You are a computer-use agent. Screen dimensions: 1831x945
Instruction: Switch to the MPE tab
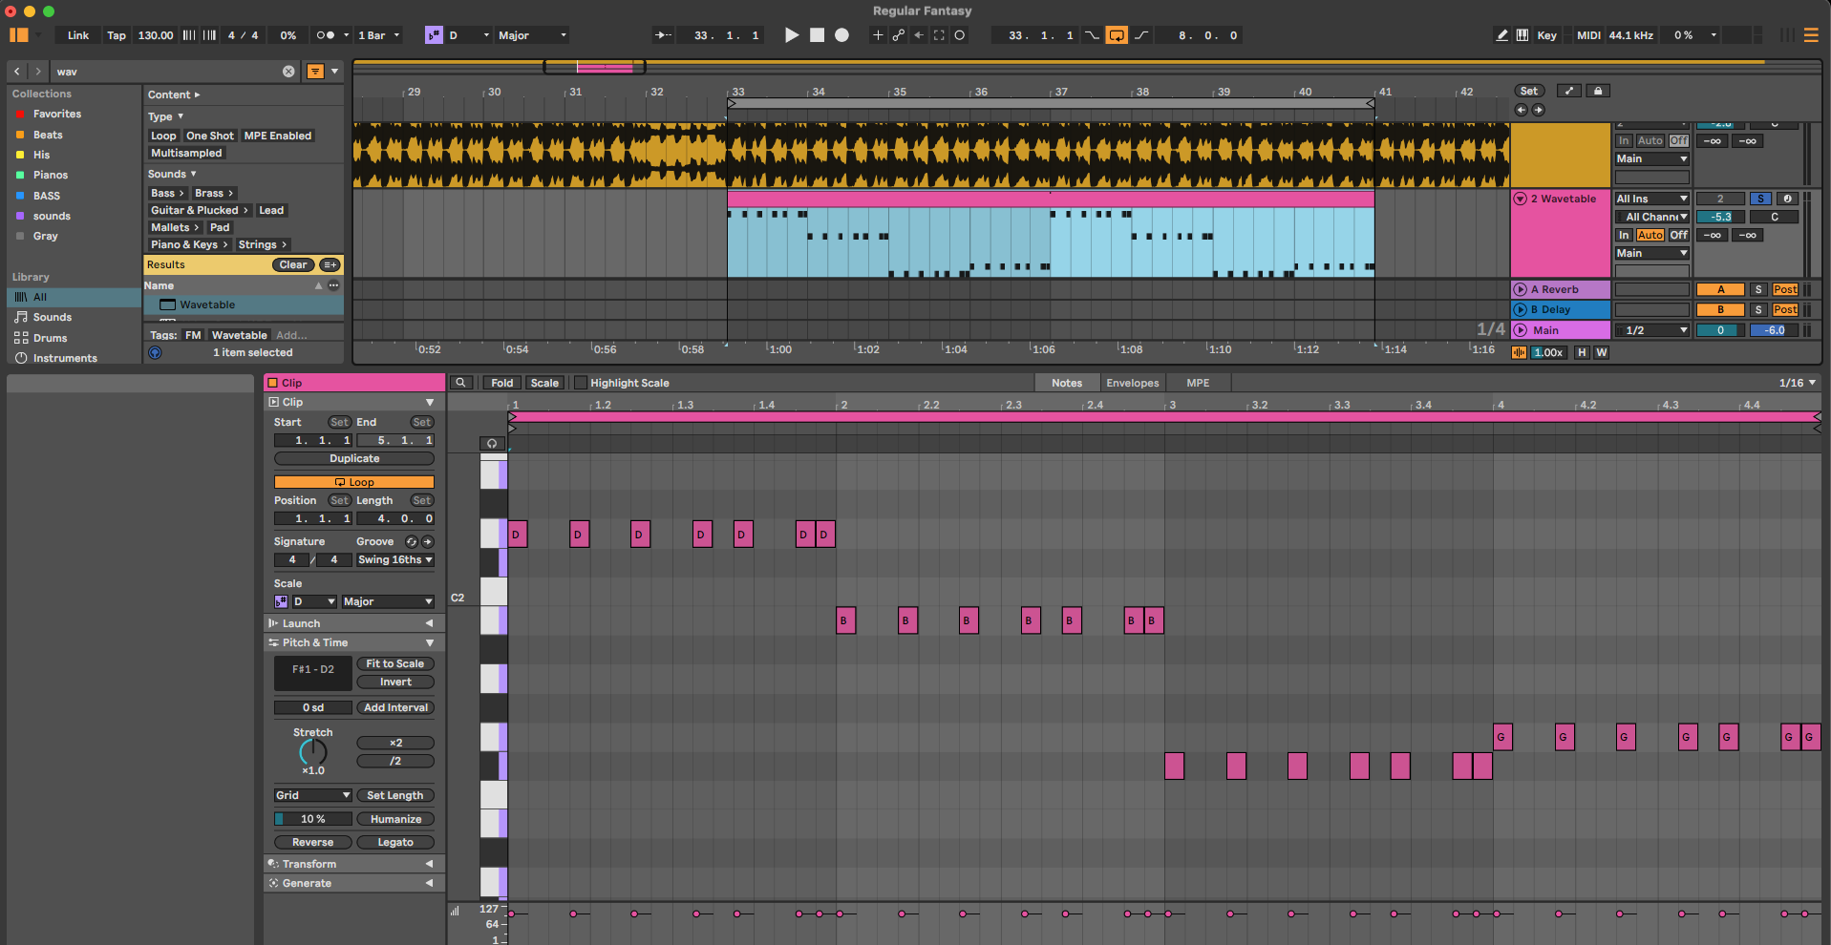[x=1198, y=383]
